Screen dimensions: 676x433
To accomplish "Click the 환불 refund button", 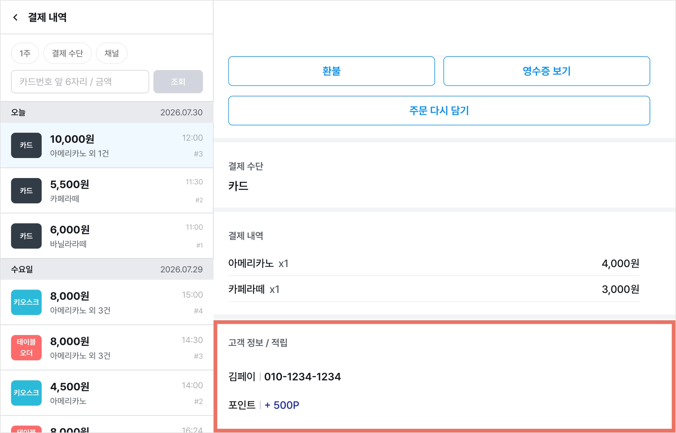I will pyautogui.click(x=331, y=71).
